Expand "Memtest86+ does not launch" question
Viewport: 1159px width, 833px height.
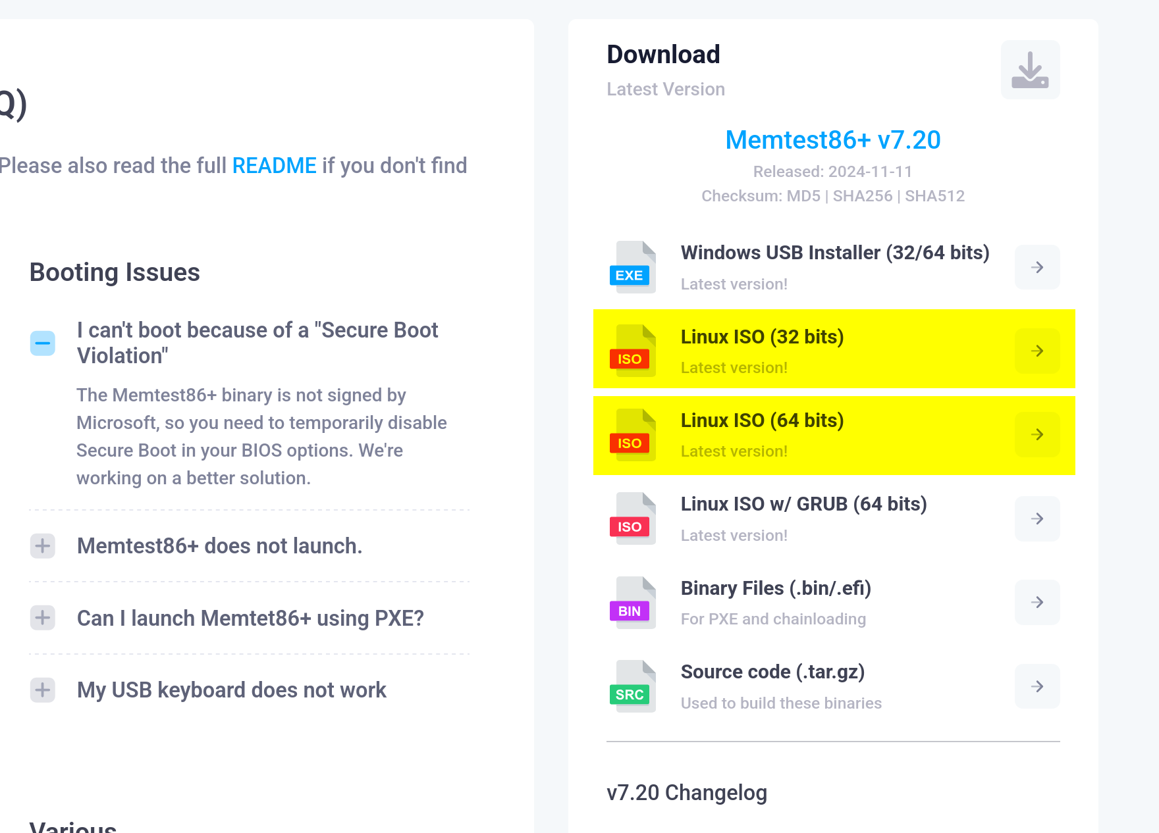click(x=43, y=546)
